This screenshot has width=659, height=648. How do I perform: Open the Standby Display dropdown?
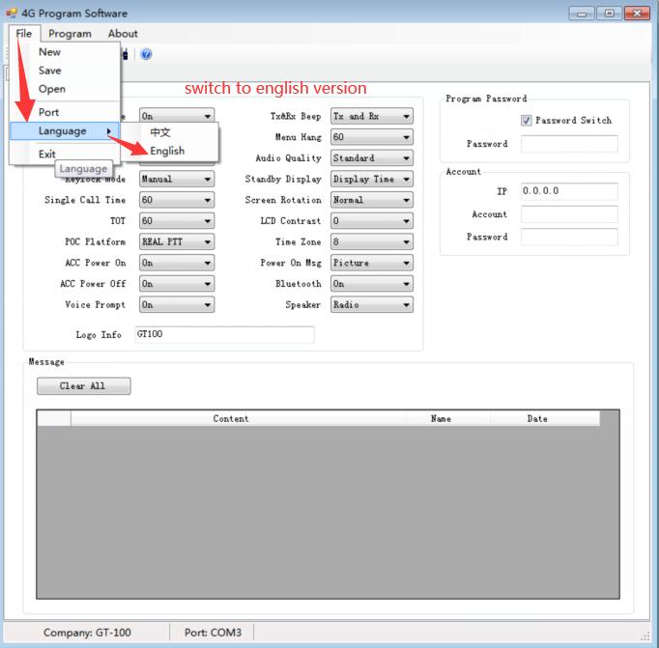tap(372, 180)
